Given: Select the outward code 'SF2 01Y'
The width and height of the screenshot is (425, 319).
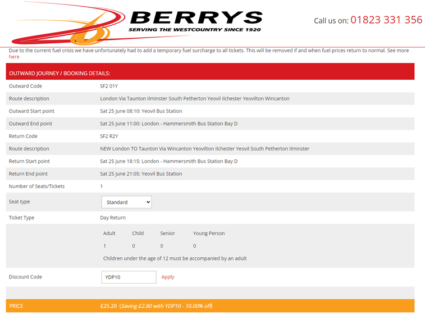Looking at the screenshot, I should tap(109, 86).
